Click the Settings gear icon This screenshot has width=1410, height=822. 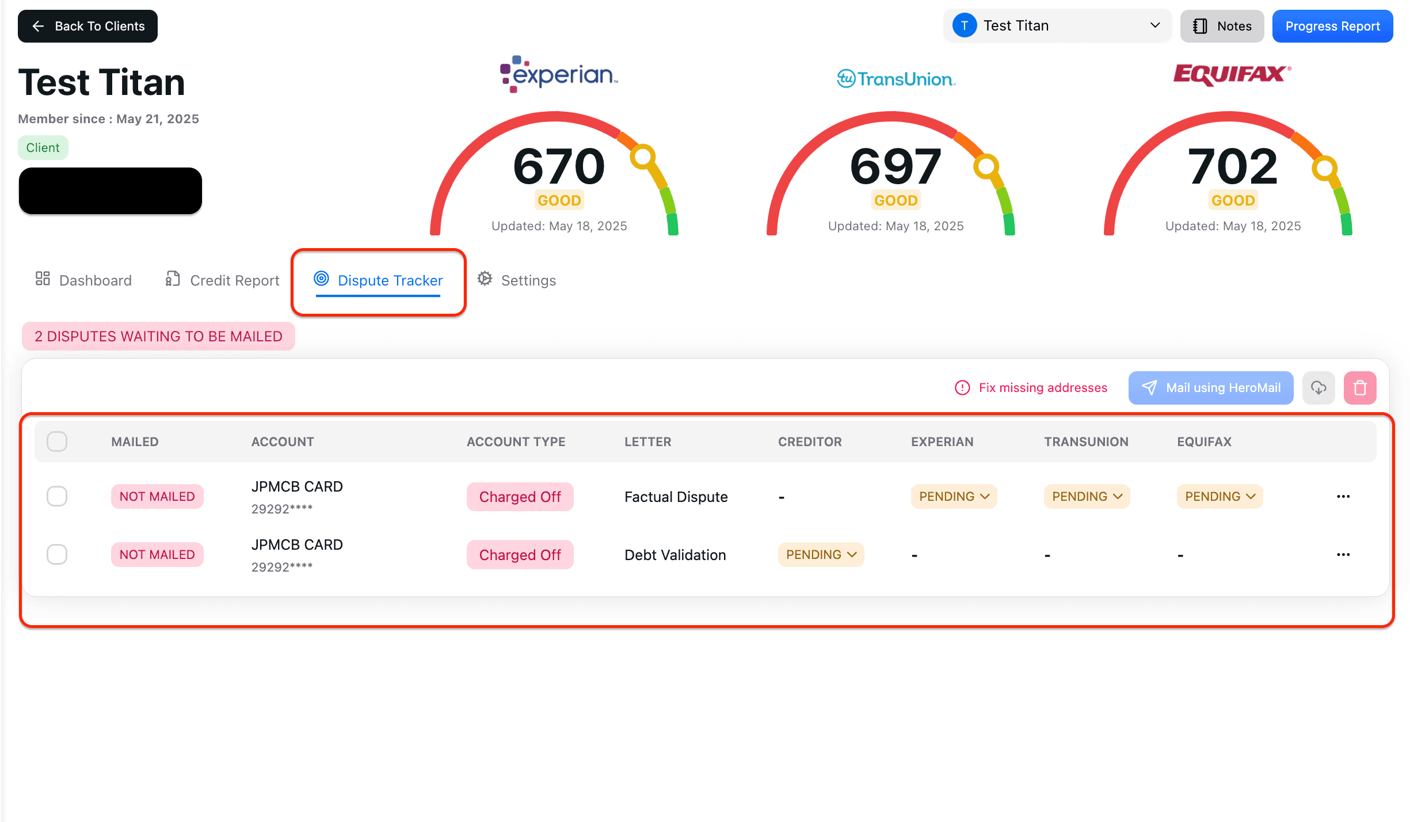485,279
